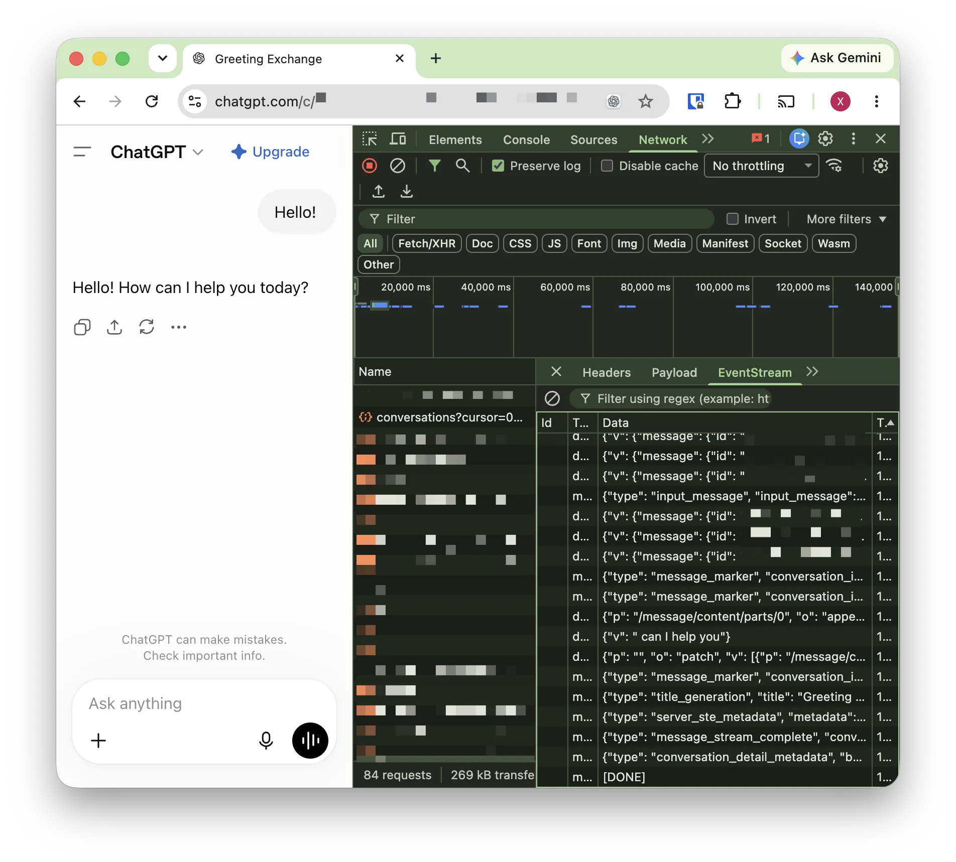
Task: Check the Invert filter checkbox
Action: click(x=733, y=219)
